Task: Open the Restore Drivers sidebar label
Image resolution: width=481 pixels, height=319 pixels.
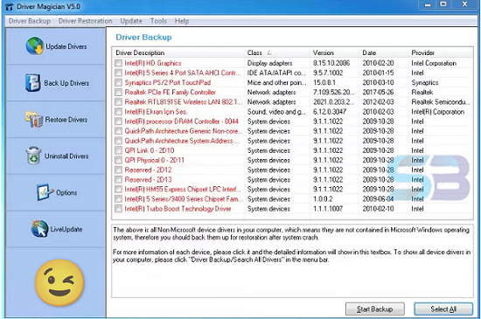Action: click(x=66, y=120)
